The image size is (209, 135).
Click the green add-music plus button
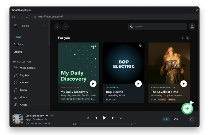tap(187, 109)
